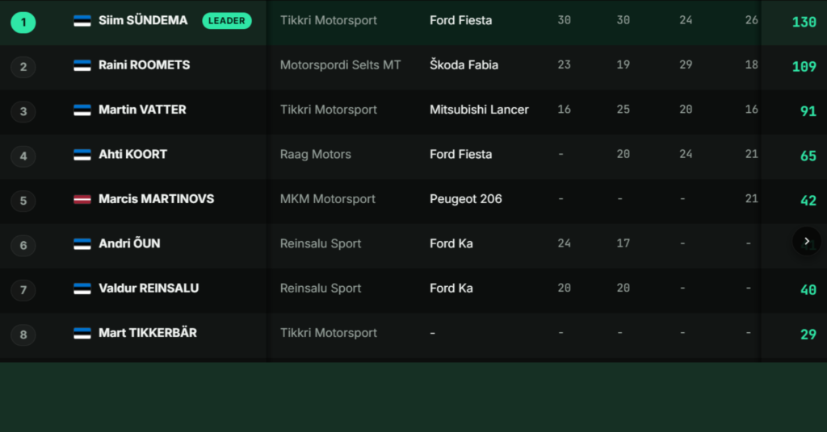Click Ford Fiesta in Ahti KOORT's row
The height and width of the screenshot is (432, 827).
461,154
